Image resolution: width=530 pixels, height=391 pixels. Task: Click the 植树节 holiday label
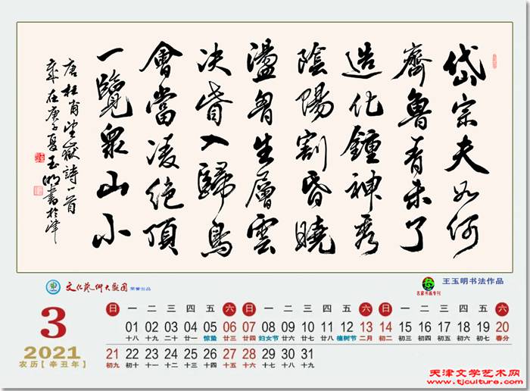347,338
